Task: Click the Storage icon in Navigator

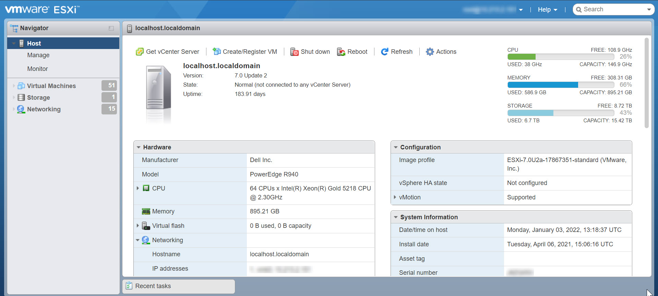Action: tap(21, 97)
